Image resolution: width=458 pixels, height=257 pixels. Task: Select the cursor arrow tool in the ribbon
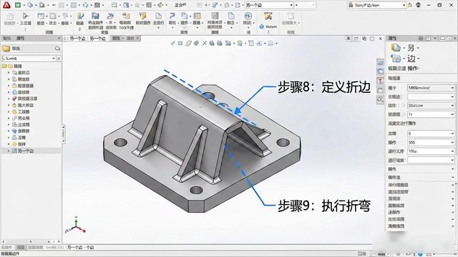point(26,16)
